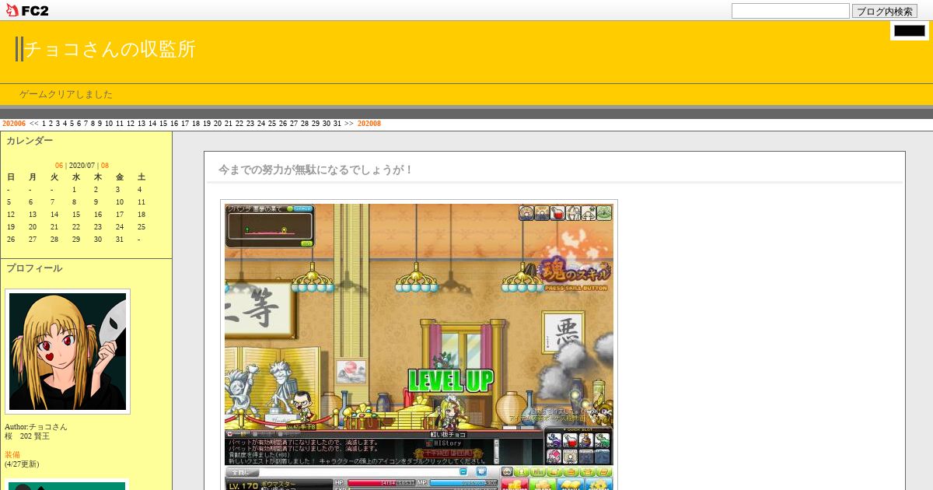
Task: Click the 桜 202 賢王 profile text
Action: 27,436
